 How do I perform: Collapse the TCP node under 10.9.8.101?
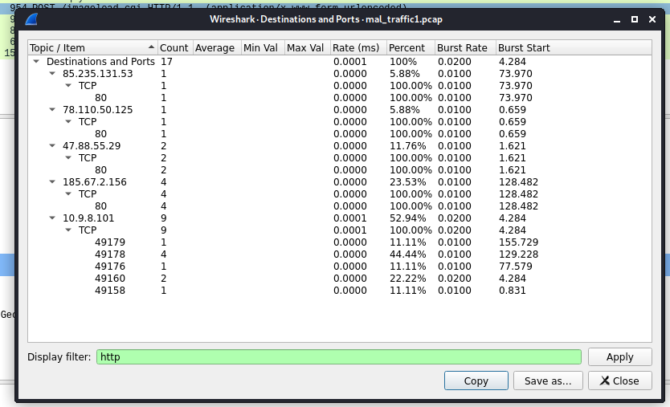point(68,230)
